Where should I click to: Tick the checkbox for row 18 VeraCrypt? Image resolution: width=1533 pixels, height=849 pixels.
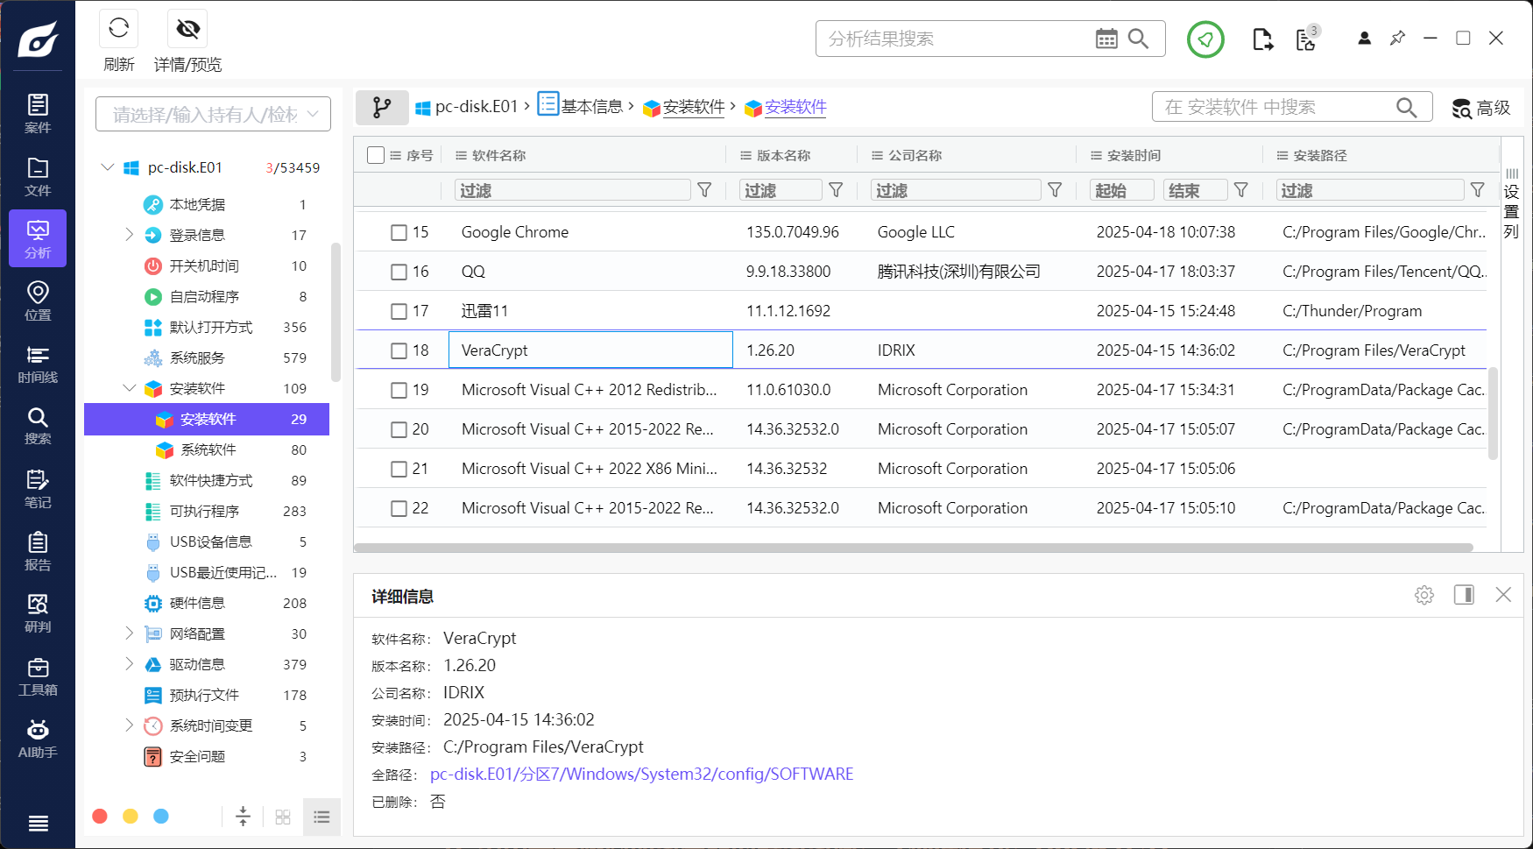point(399,350)
